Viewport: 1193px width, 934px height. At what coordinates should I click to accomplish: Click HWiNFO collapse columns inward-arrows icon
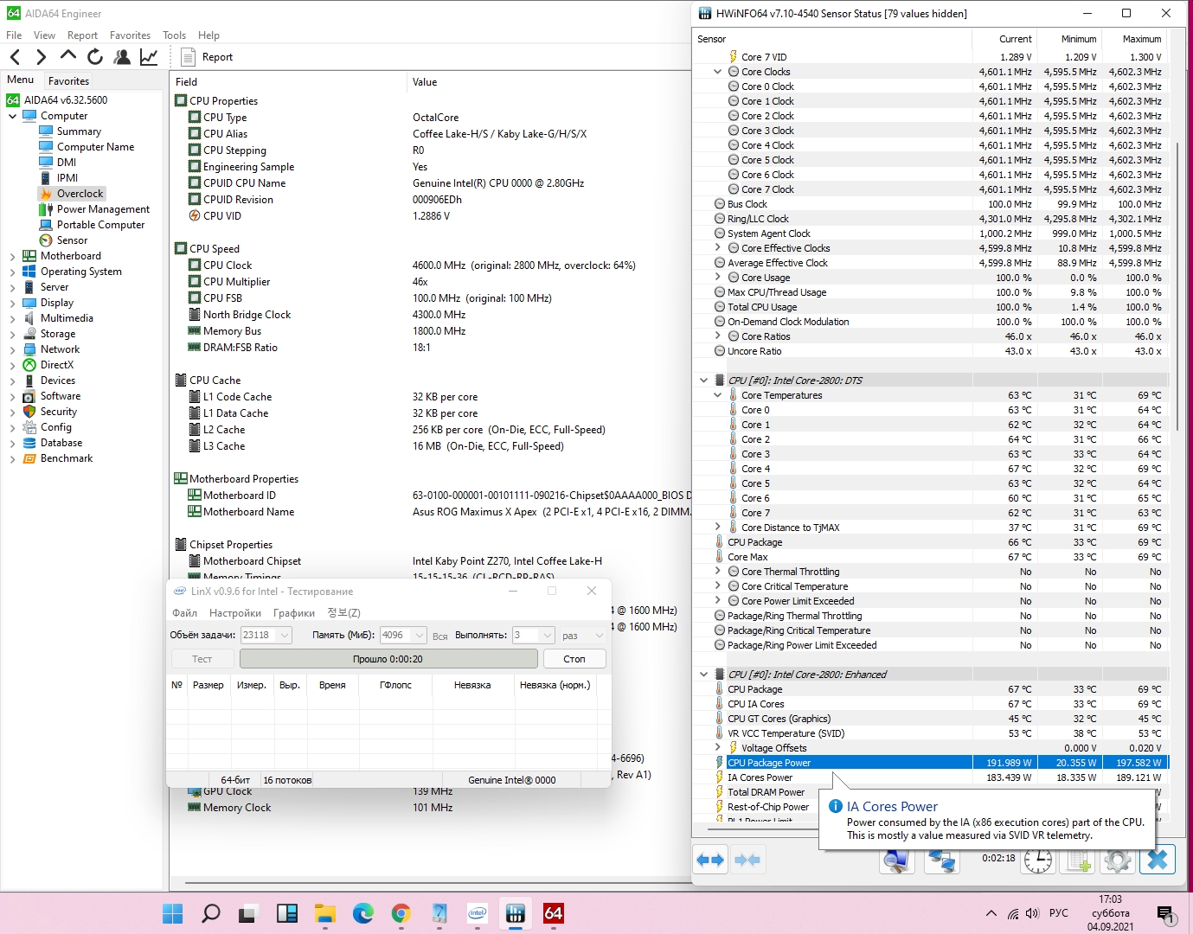pos(747,860)
